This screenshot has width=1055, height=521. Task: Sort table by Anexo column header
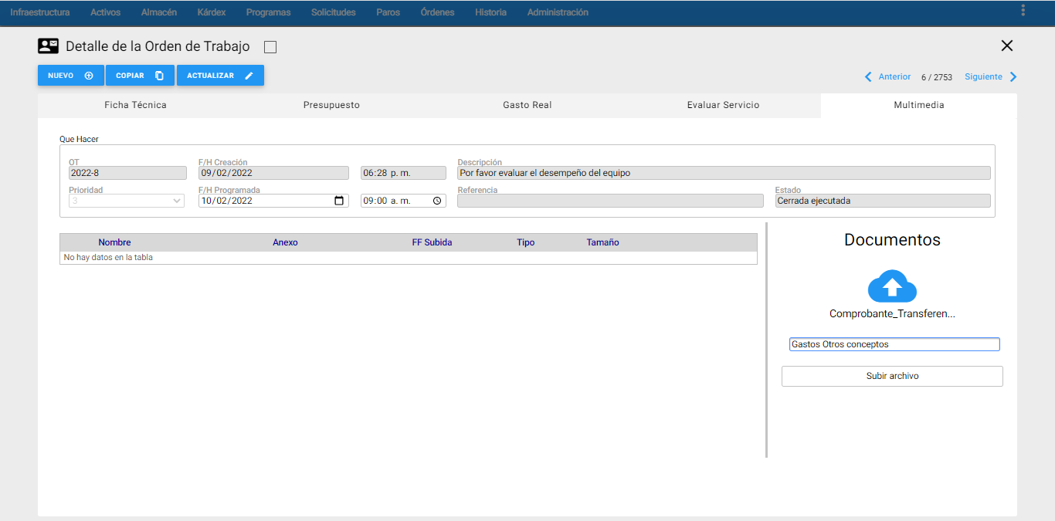[x=285, y=242]
